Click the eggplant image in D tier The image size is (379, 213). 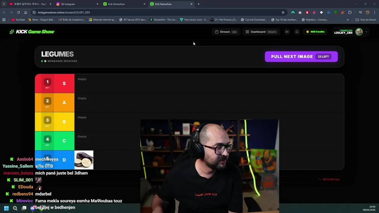[x=84, y=160]
